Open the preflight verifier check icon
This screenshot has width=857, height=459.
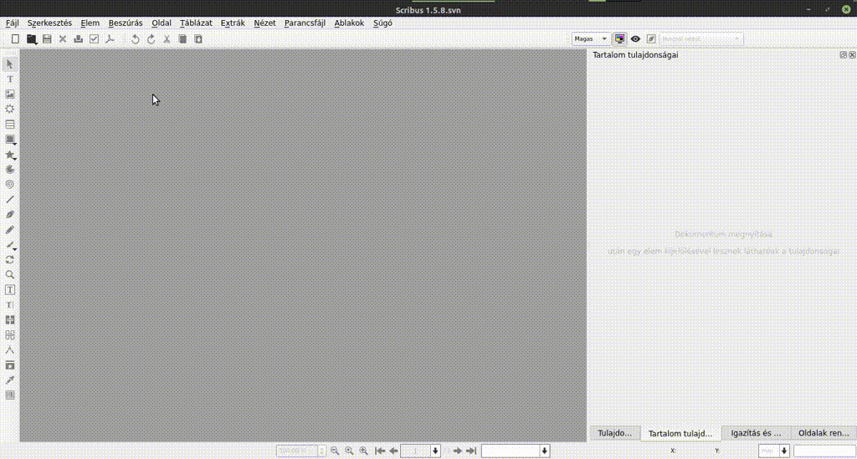pos(94,38)
